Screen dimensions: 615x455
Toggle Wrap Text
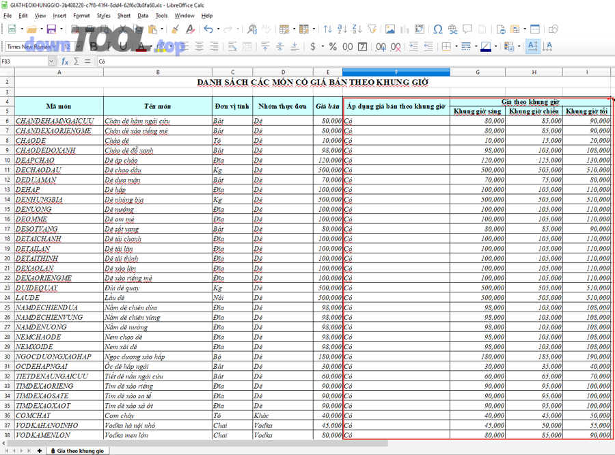[x=232, y=46]
